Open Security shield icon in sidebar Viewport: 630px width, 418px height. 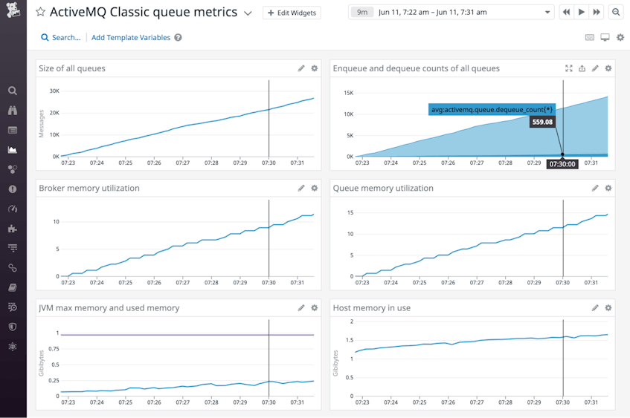(x=13, y=327)
